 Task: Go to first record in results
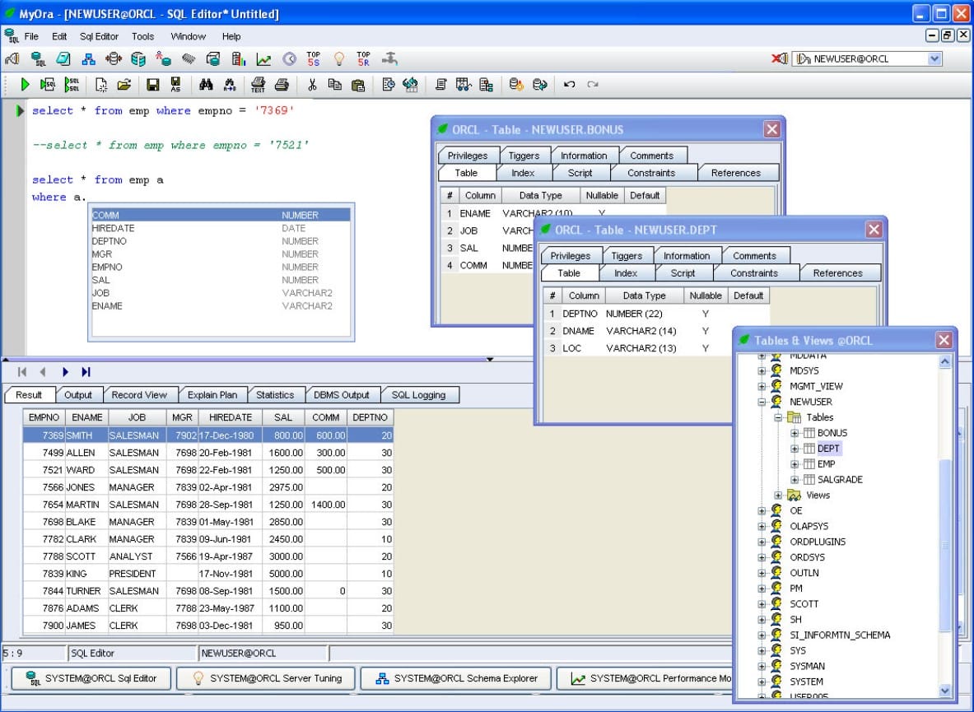point(22,372)
